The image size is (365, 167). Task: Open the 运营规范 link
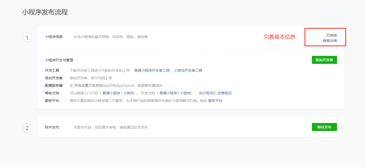(x=224, y=93)
